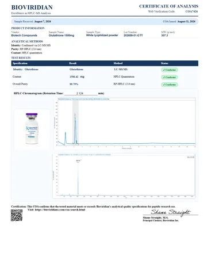Click the Conforms badge in the Identity row
The image size is (207, 268).
(x=170, y=70)
